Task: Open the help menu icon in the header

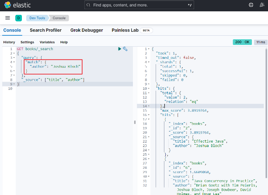Action: click(x=251, y=5)
